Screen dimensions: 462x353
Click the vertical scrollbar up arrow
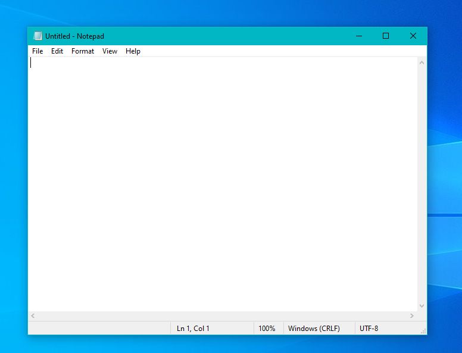pos(422,63)
